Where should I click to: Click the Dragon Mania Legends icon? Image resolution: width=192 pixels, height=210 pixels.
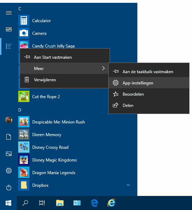click(x=24, y=172)
